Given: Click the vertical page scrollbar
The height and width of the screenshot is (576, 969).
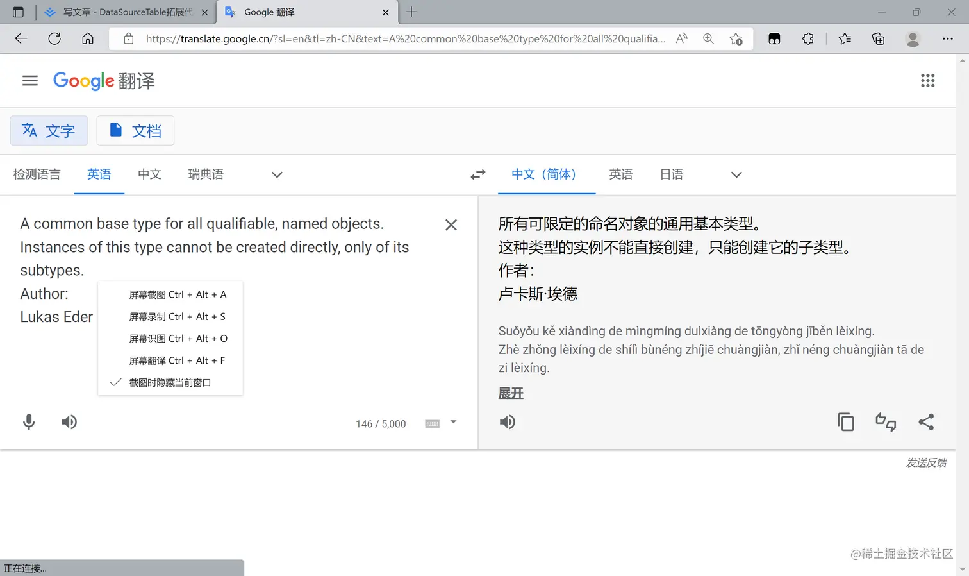Looking at the screenshot, I should click(x=963, y=314).
